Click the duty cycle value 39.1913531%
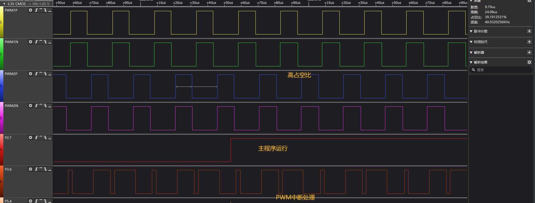The width and height of the screenshot is (535, 203). (496, 17)
